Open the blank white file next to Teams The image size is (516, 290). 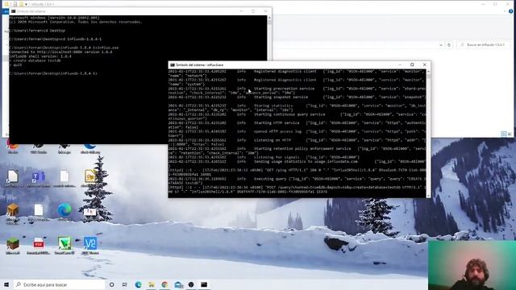click(x=64, y=178)
